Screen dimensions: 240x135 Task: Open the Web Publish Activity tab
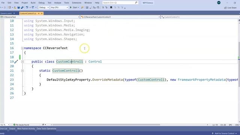coord(26,129)
